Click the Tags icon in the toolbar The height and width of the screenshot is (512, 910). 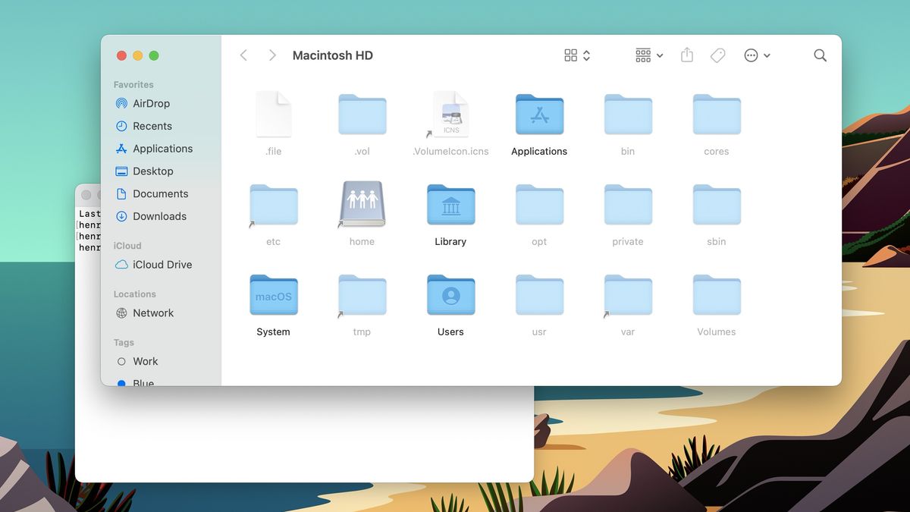(717, 55)
